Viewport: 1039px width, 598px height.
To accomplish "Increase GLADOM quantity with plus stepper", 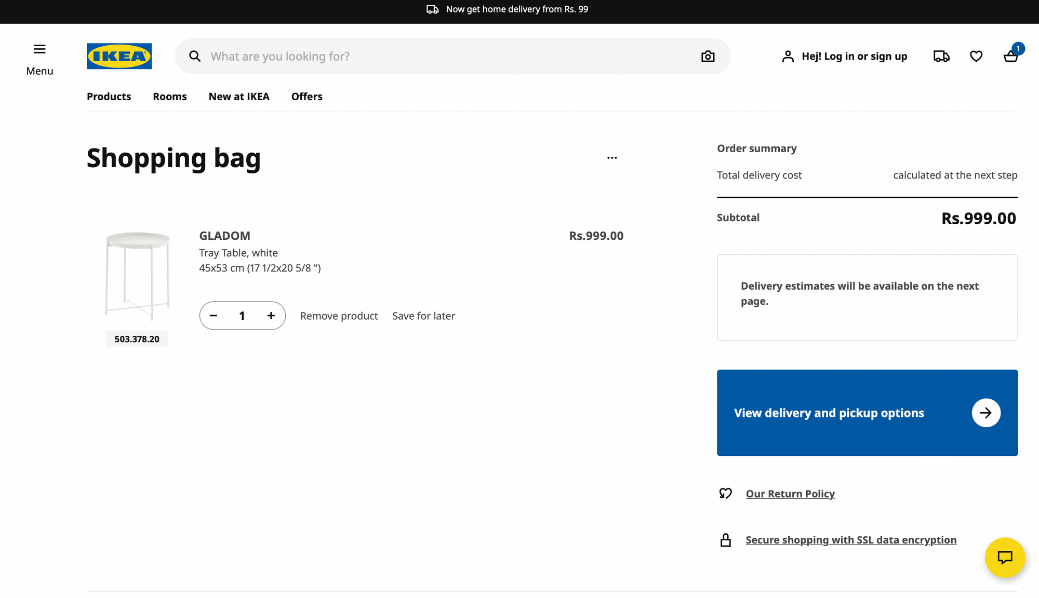I will tap(271, 315).
